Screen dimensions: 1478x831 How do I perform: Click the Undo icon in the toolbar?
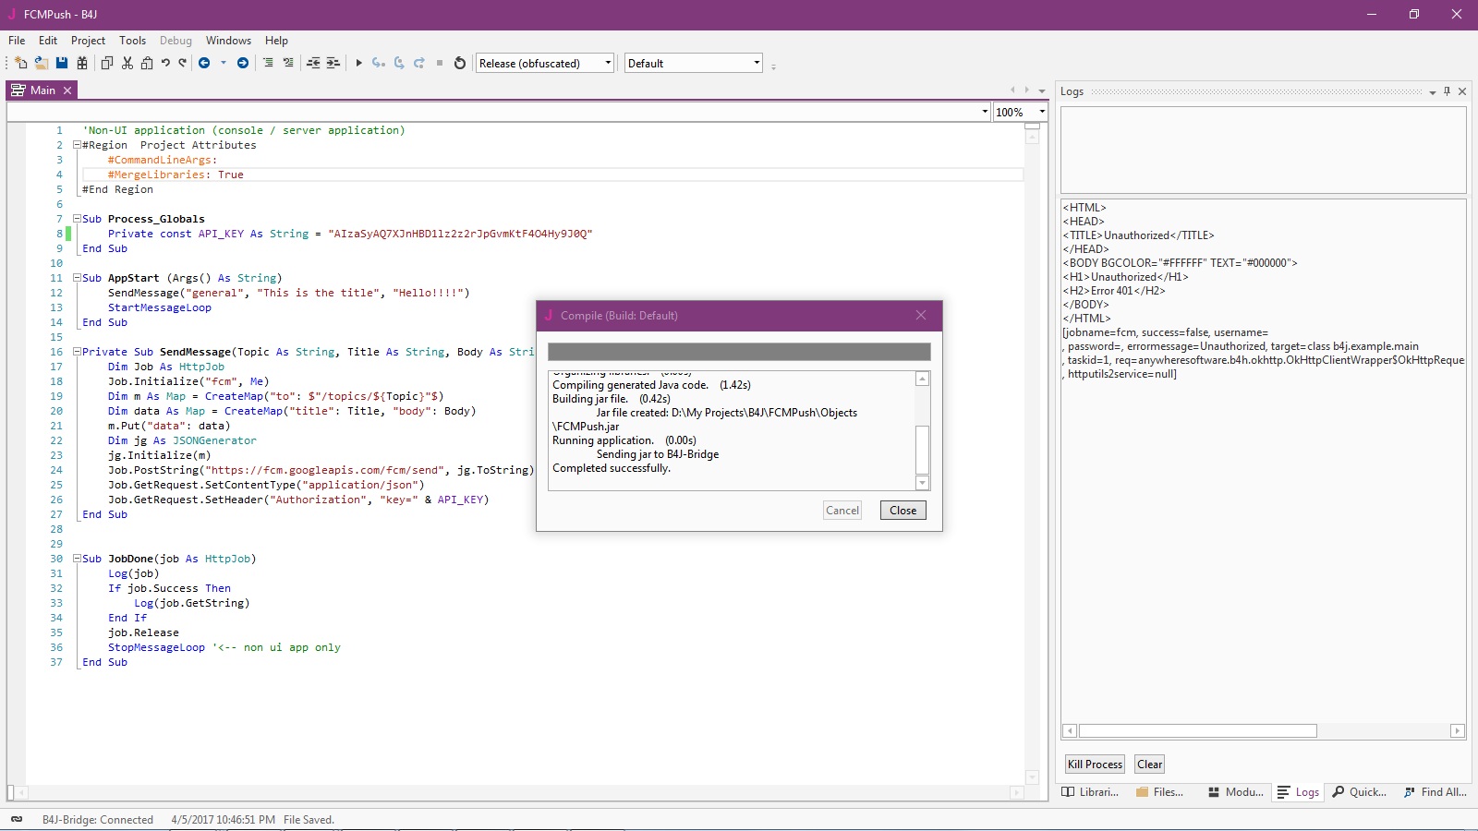[x=165, y=63]
